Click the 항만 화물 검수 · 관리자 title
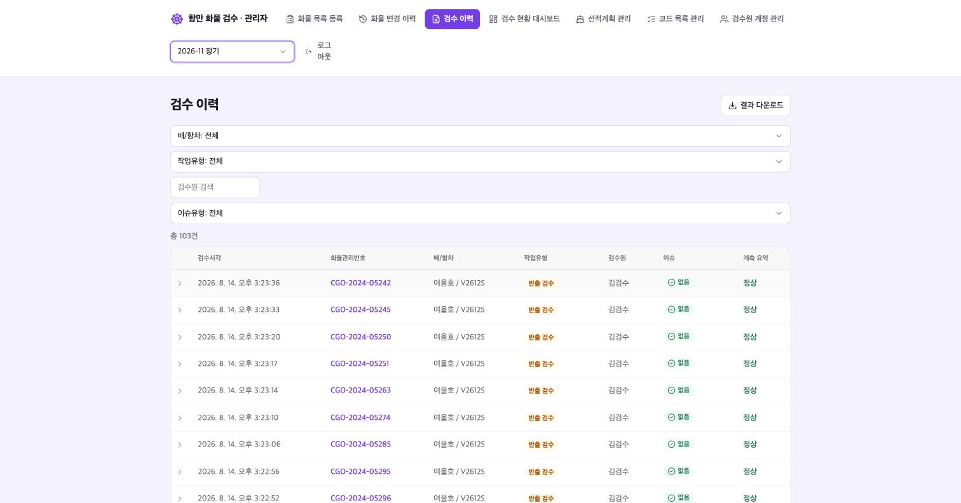 coord(228,19)
